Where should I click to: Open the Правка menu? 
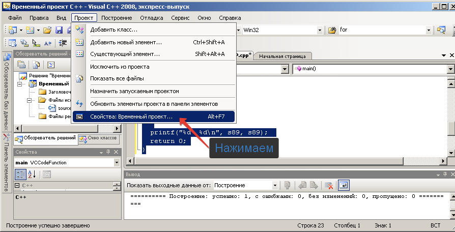click(x=39, y=18)
